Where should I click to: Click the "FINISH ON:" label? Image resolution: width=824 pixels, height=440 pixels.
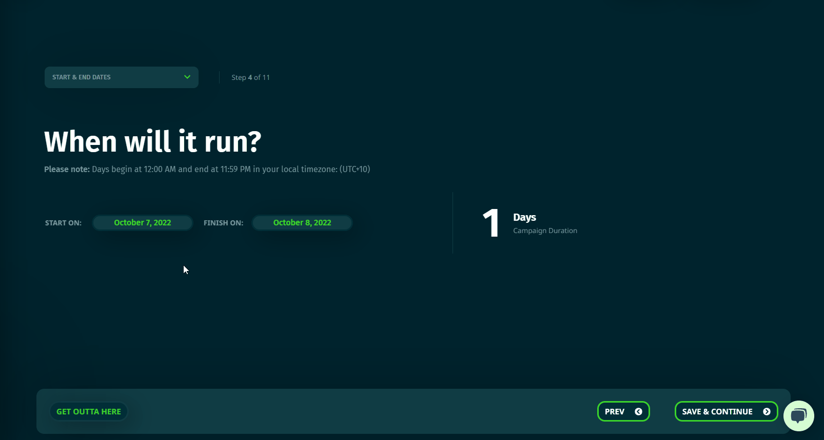pyautogui.click(x=223, y=223)
